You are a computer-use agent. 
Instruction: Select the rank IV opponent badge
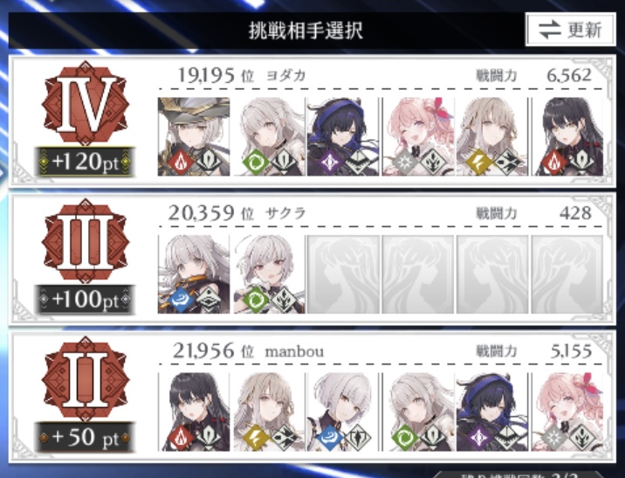coord(86,103)
